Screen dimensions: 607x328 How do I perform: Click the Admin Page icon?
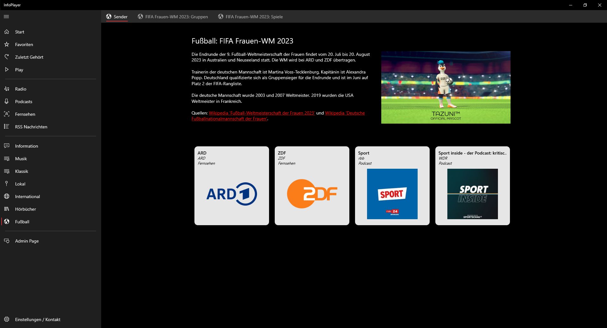7,241
